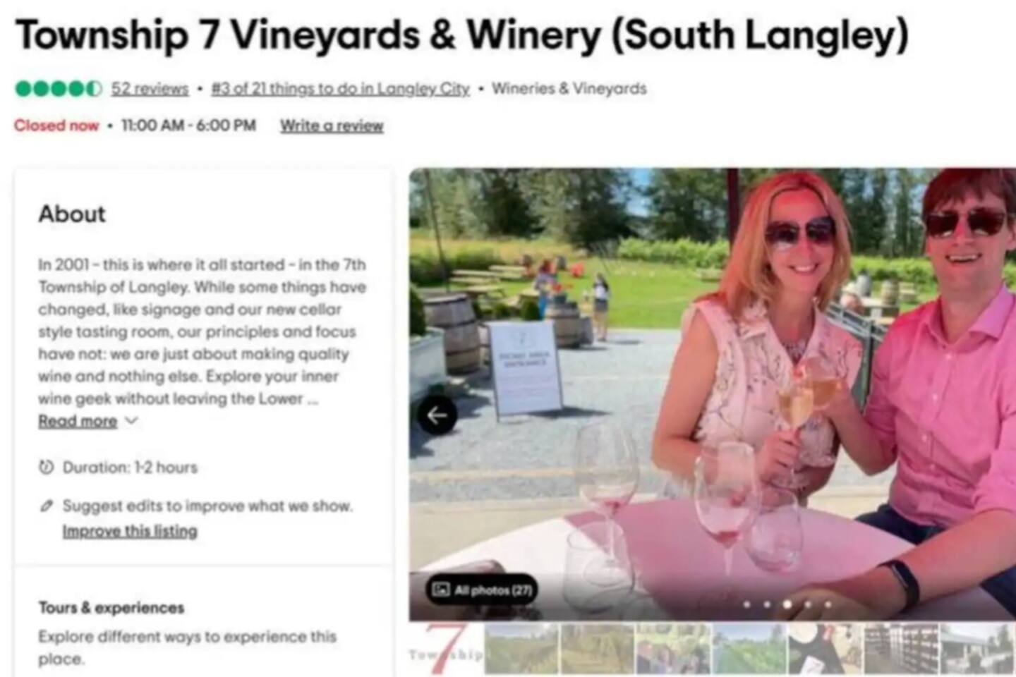This screenshot has width=1016, height=677.
Task: Select the active third carousel dot
Action: point(787,604)
